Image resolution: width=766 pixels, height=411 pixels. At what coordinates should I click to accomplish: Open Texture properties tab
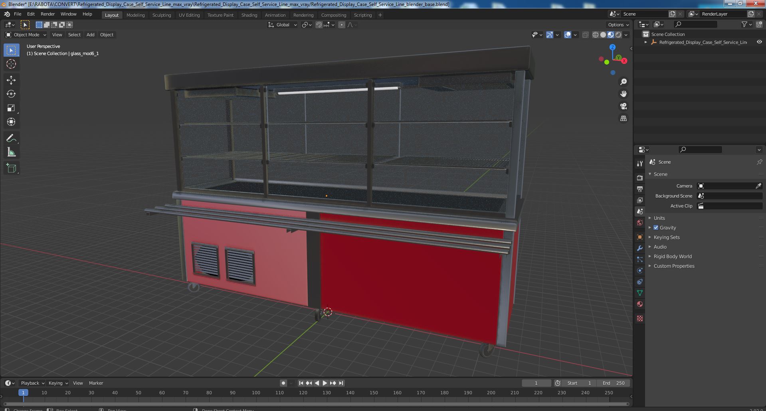640,318
